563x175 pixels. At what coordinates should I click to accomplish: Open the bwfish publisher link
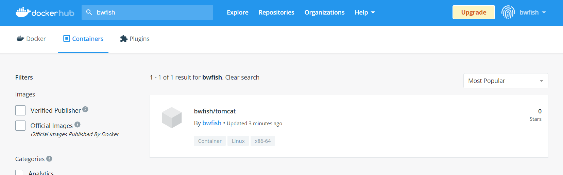click(212, 123)
